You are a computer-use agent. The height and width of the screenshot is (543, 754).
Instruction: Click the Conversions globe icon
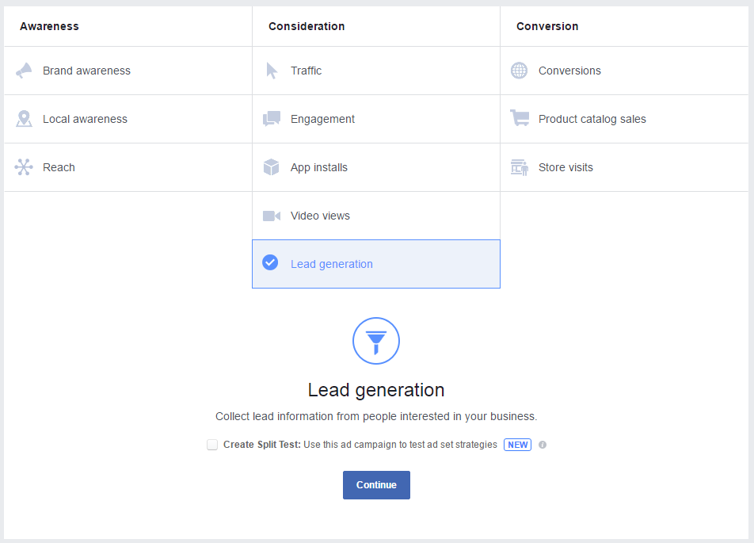(519, 71)
